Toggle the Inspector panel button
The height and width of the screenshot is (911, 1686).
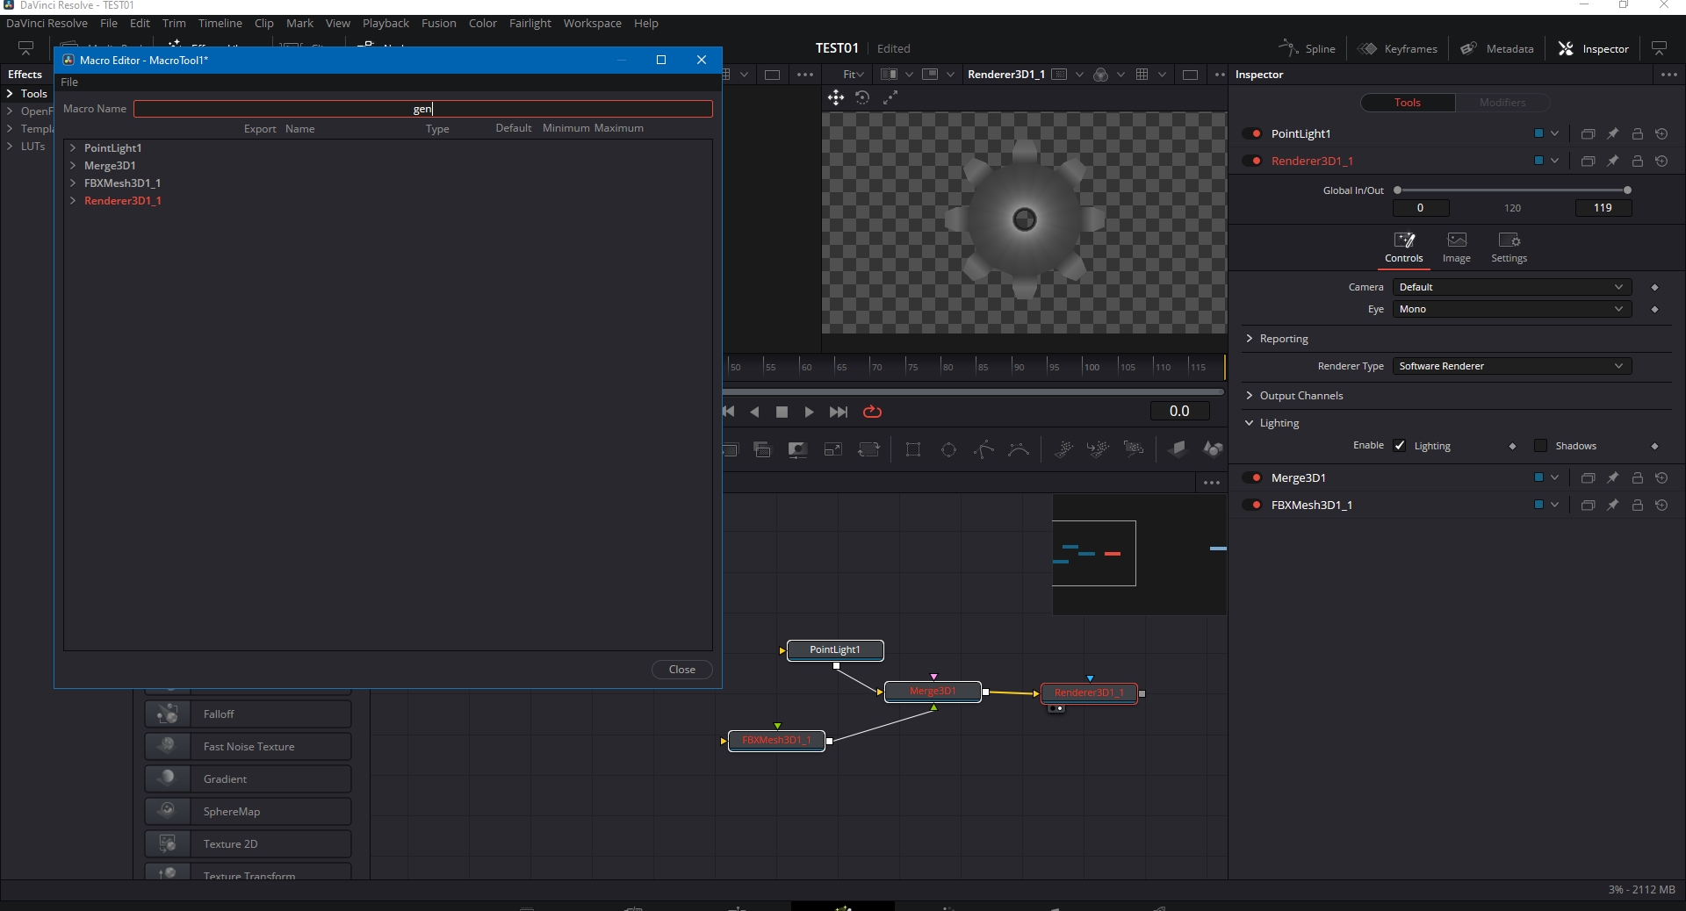1594,49
